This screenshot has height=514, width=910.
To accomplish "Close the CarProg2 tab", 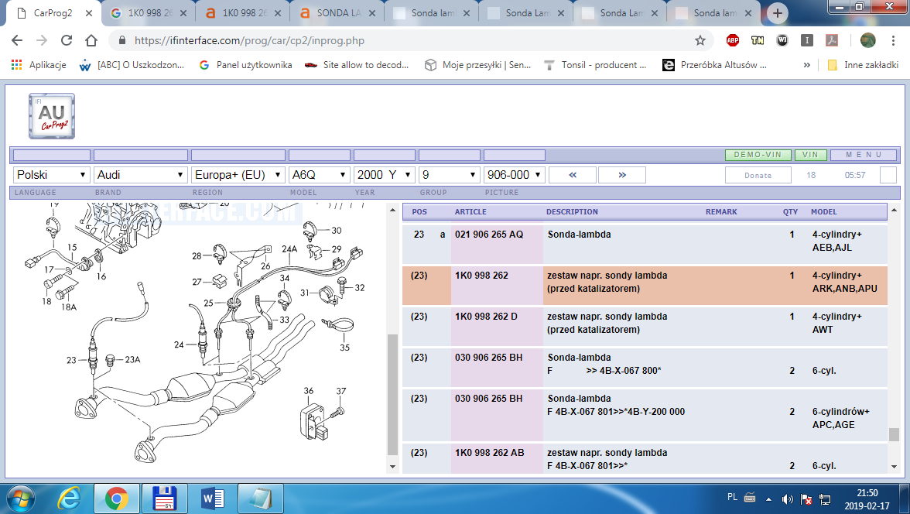I will 89,13.
